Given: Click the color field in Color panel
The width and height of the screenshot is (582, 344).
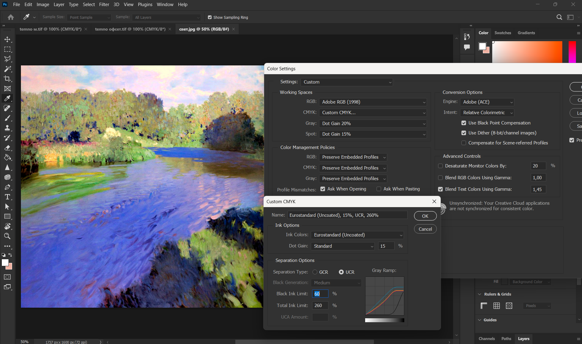Looking at the screenshot, I should [527, 52].
